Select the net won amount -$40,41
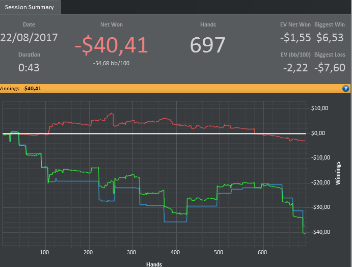The image size is (352, 267). (112, 45)
